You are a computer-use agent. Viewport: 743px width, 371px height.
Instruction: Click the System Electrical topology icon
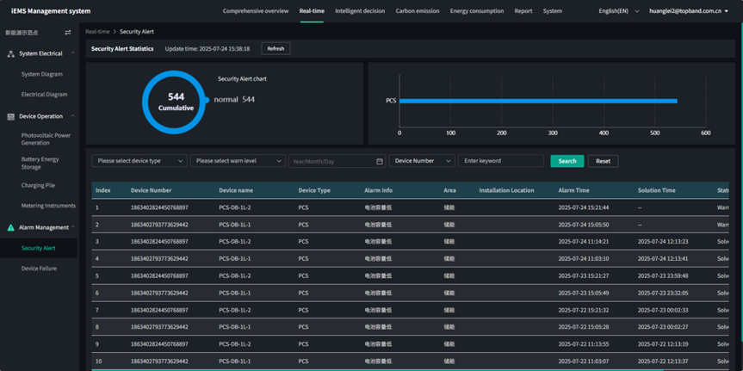coord(10,53)
